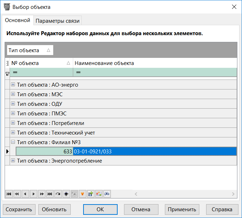
Task: Jump to last record in navigator
Action: (50, 194)
